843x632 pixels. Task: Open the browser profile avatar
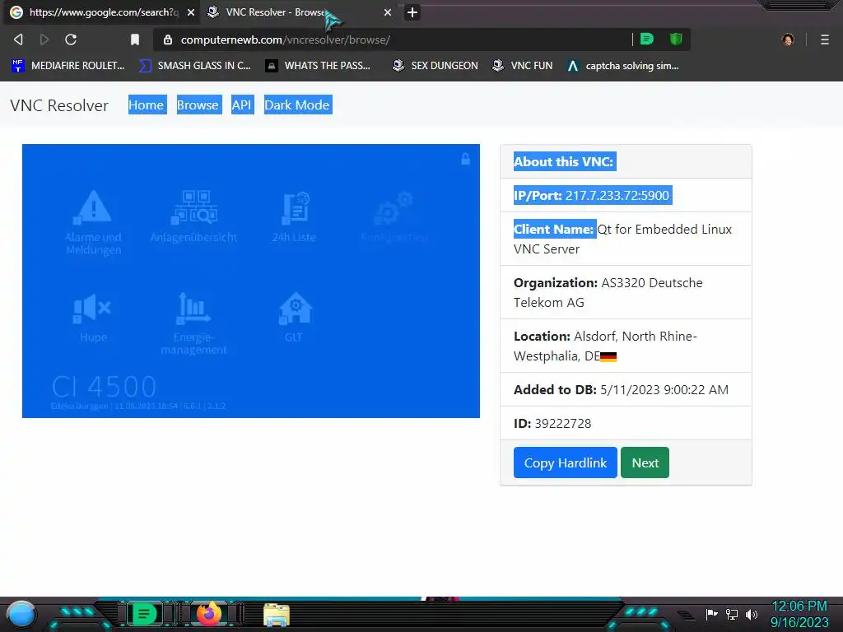[788, 39]
